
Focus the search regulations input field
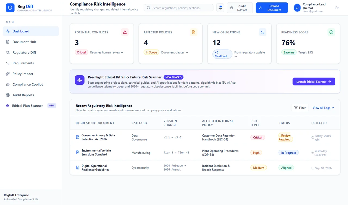pos(179,8)
